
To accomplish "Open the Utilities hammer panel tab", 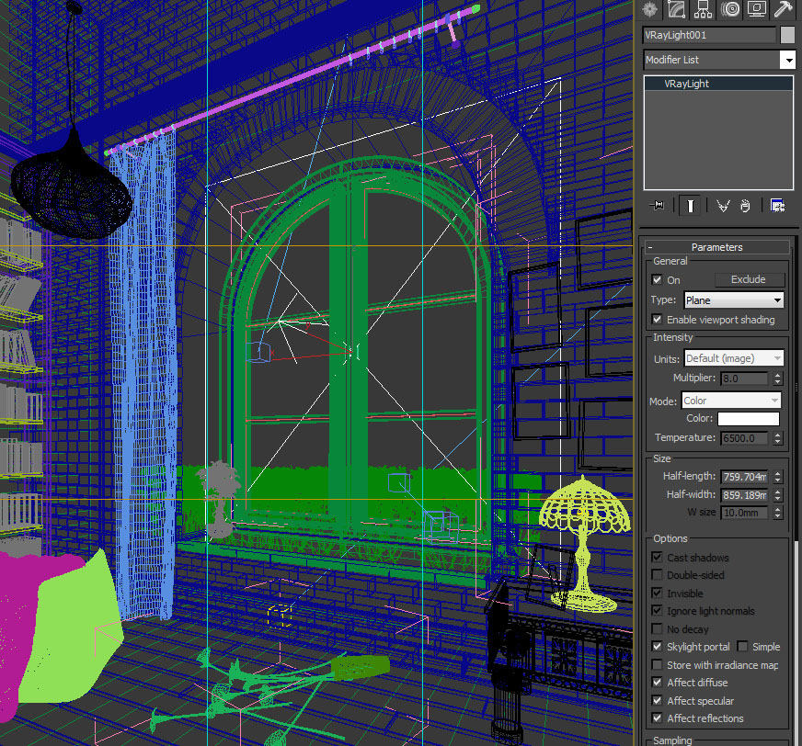I will pos(784,9).
